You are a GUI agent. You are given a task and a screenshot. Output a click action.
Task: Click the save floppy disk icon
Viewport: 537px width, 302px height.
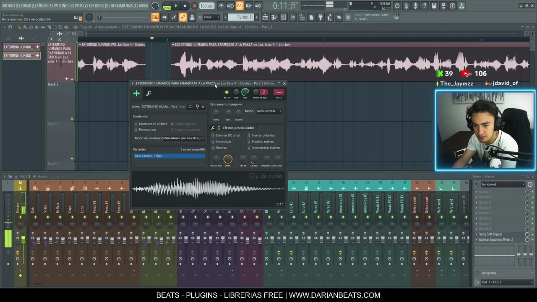[x=434, y=6]
